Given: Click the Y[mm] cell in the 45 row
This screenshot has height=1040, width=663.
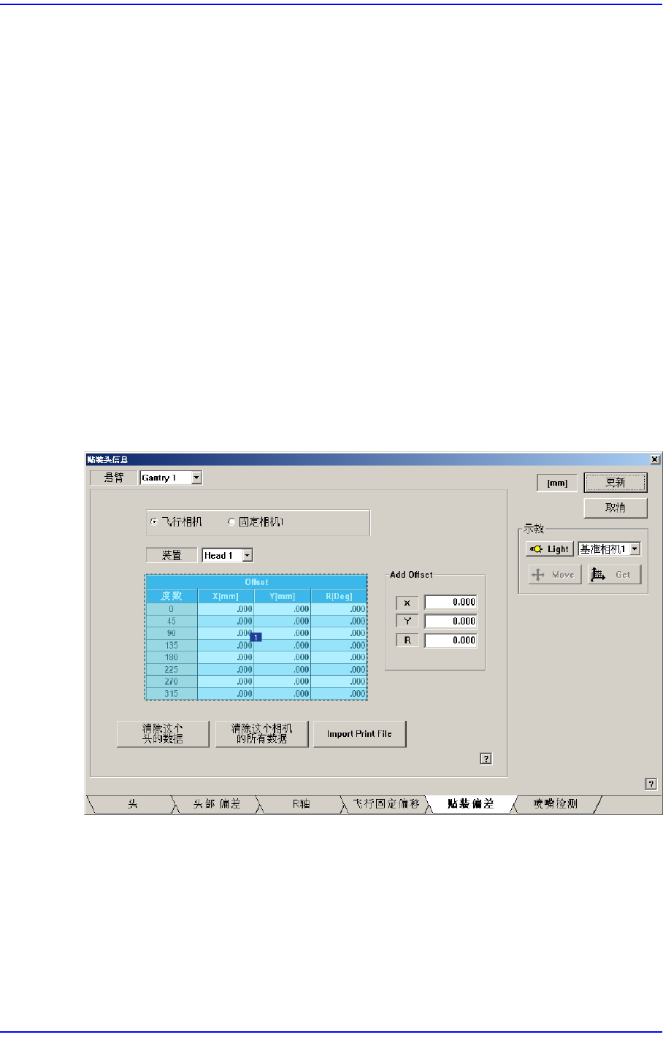Looking at the screenshot, I should coord(283,622).
